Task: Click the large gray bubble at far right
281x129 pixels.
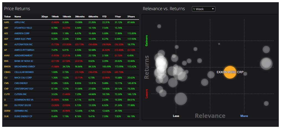Action: click(x=266, y=63)
